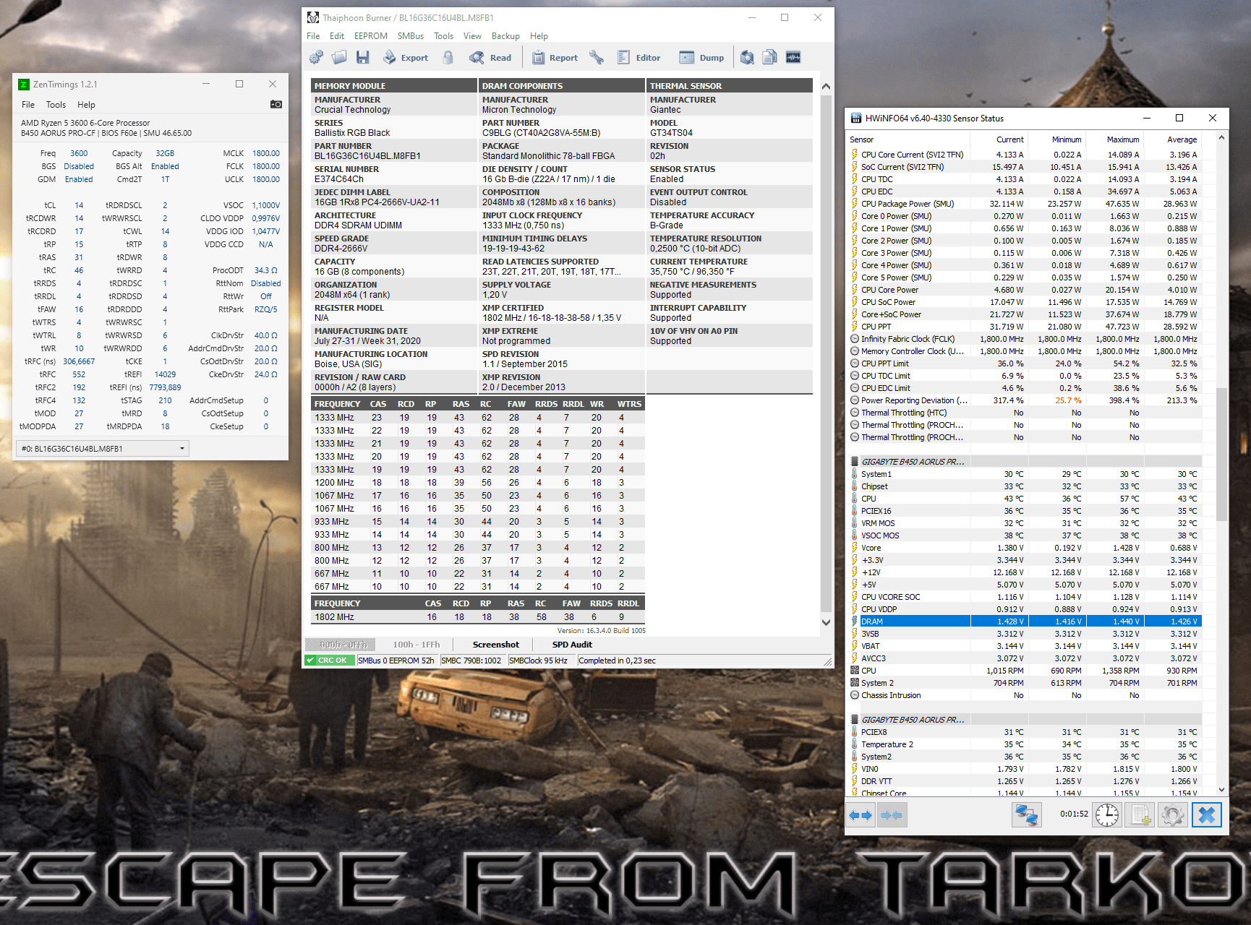1251x925 pixels.
Task: Click the CPU fan sensor icon showing 1,015 RPM
Action: tap(855, 671)
